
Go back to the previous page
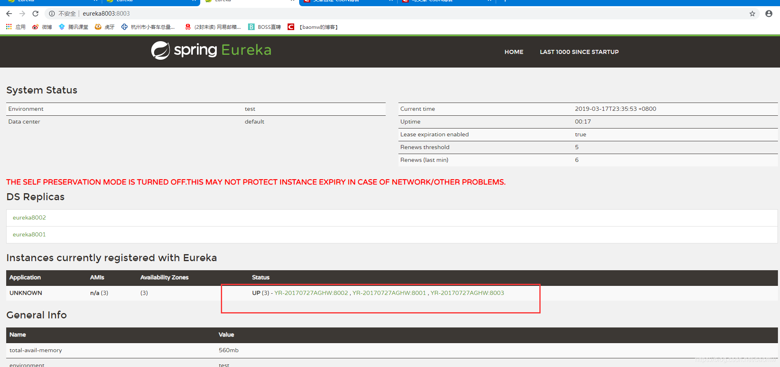(x=9, y=14)
